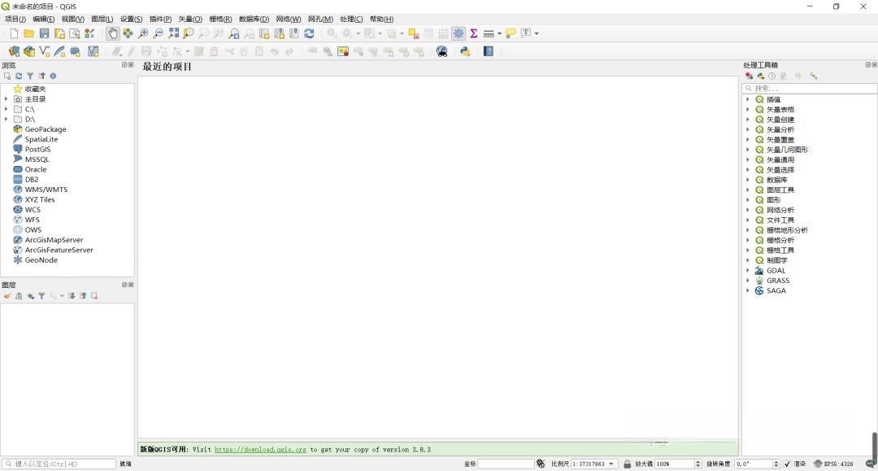Open the 帮助(H) menu
This screenshot has width=878, height=471.
point(381,19)
